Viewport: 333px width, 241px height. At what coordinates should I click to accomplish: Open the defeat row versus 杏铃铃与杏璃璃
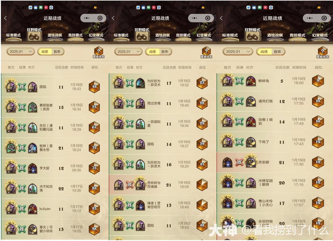(163, 185)
